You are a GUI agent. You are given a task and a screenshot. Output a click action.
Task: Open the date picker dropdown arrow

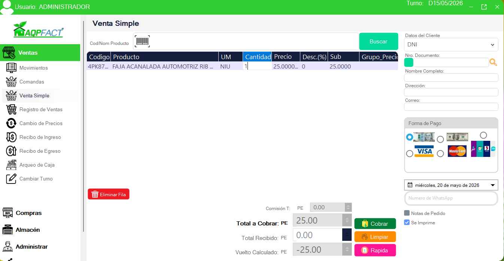click(493, 185)
